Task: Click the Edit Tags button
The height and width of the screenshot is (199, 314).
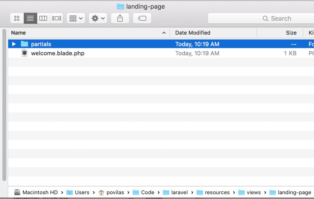Action: pos(142,18)
